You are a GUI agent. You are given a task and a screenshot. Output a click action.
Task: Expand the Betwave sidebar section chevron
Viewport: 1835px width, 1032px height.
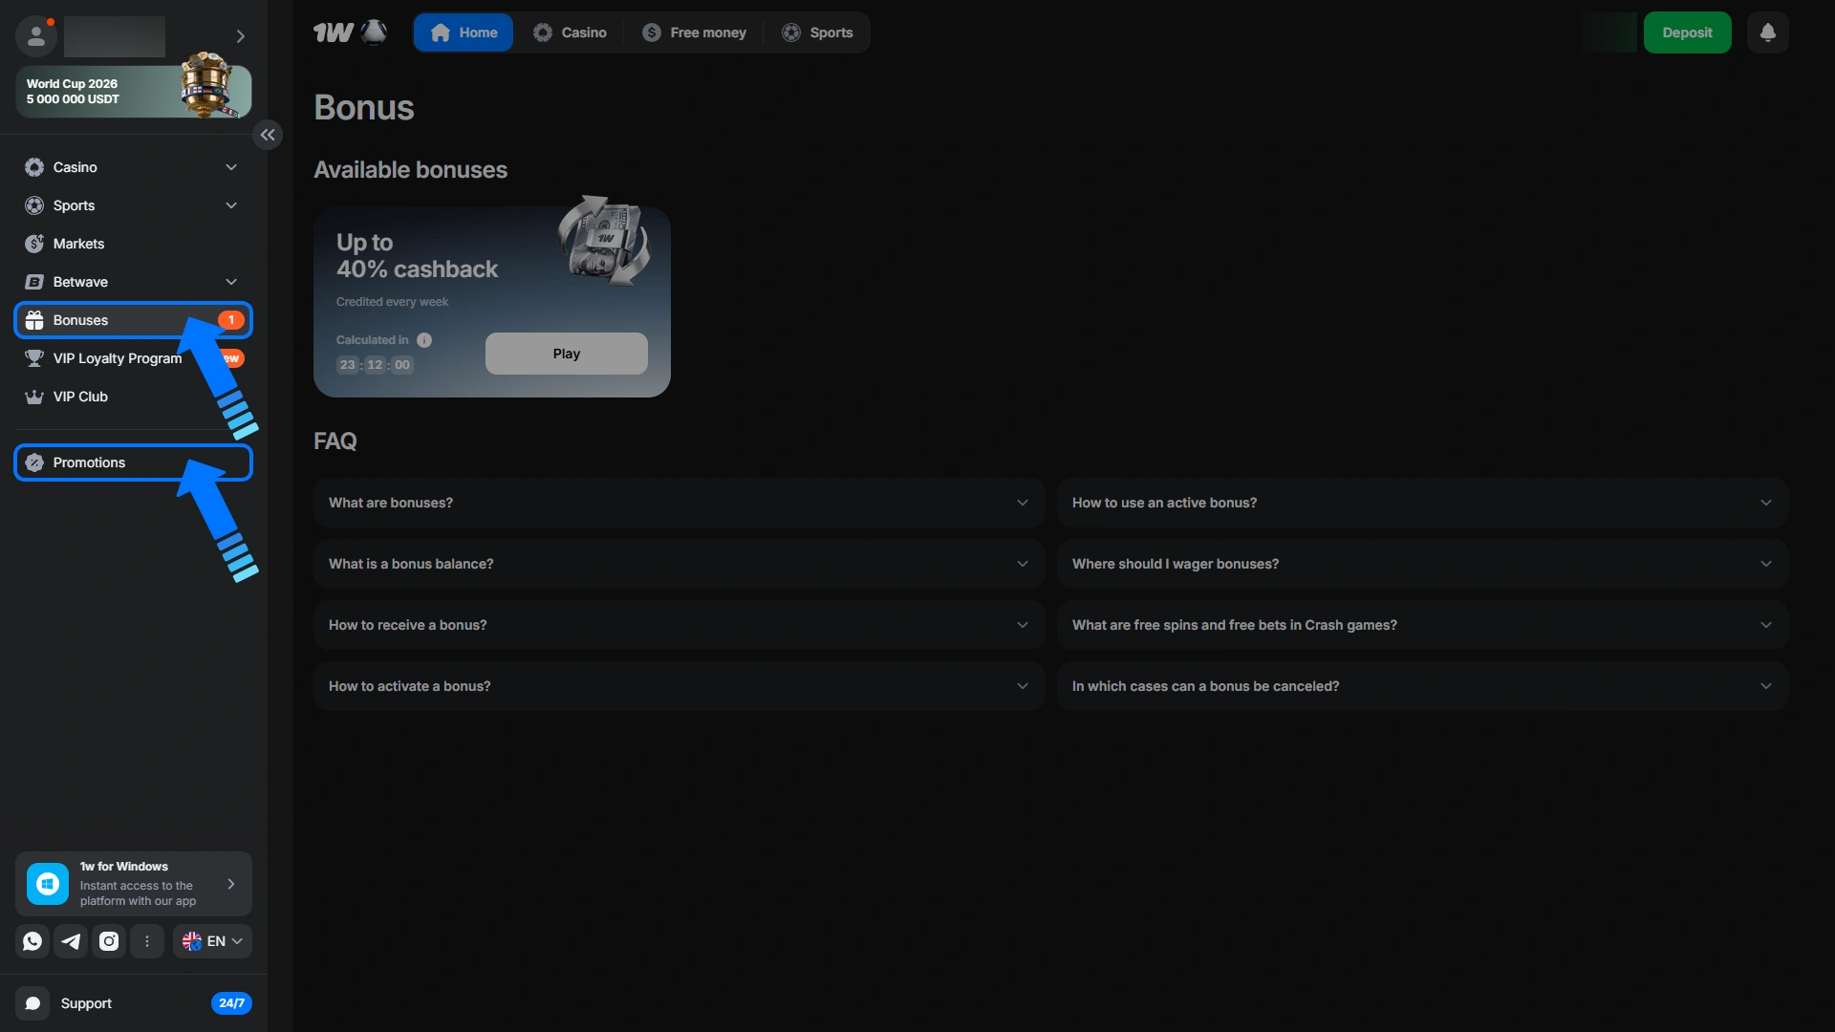[x=231, y=282]
